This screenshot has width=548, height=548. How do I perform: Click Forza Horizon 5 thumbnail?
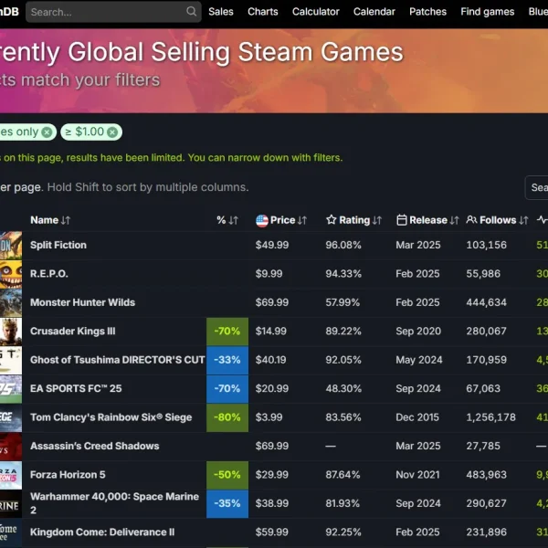coord(11,475)
